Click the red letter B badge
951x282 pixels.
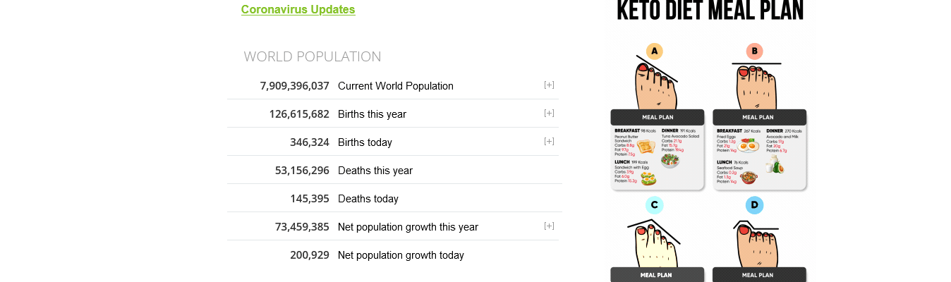coord(755,51)
